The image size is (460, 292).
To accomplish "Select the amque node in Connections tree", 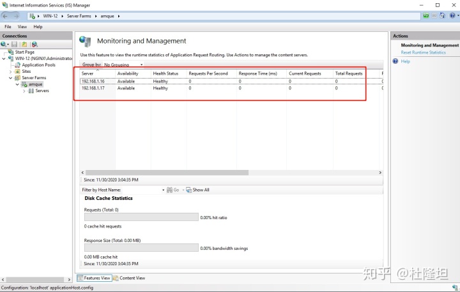I will tap(36, 84).
